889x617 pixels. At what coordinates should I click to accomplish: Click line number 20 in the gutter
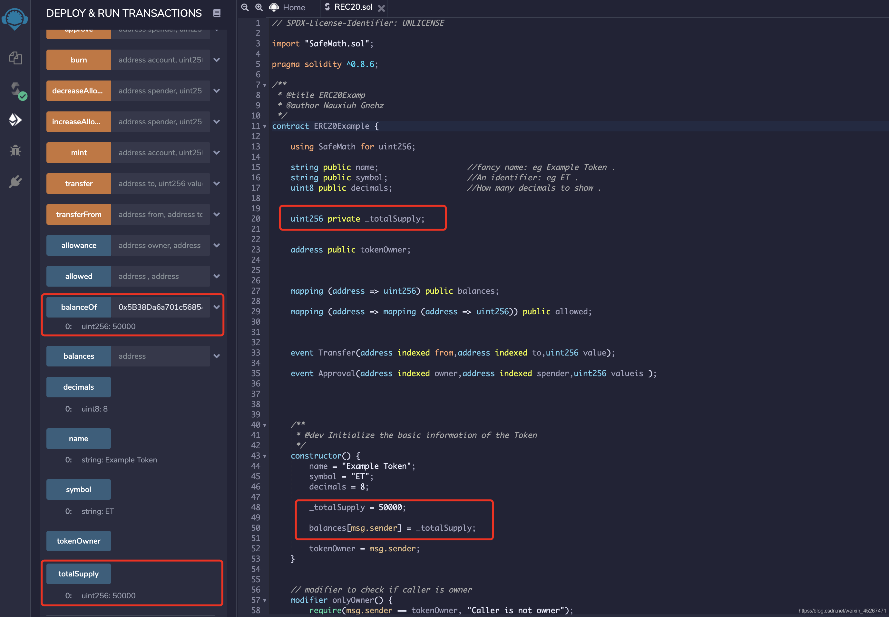[x=256, y=219]
